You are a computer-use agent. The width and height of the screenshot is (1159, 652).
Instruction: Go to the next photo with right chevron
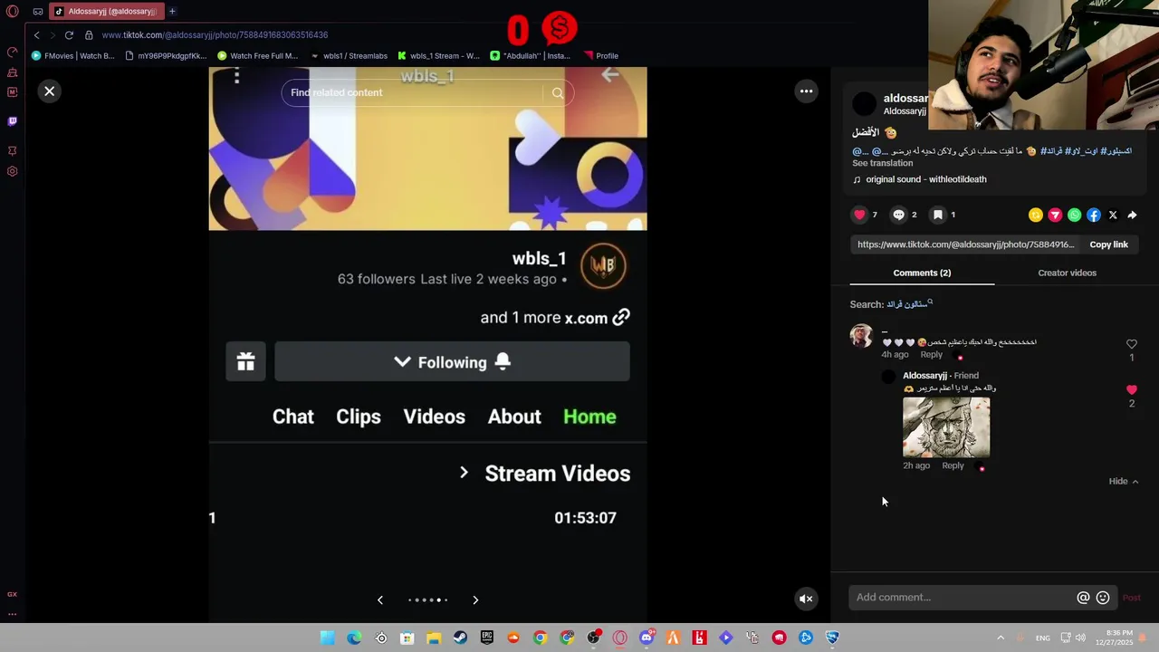[x=475, y=599]
